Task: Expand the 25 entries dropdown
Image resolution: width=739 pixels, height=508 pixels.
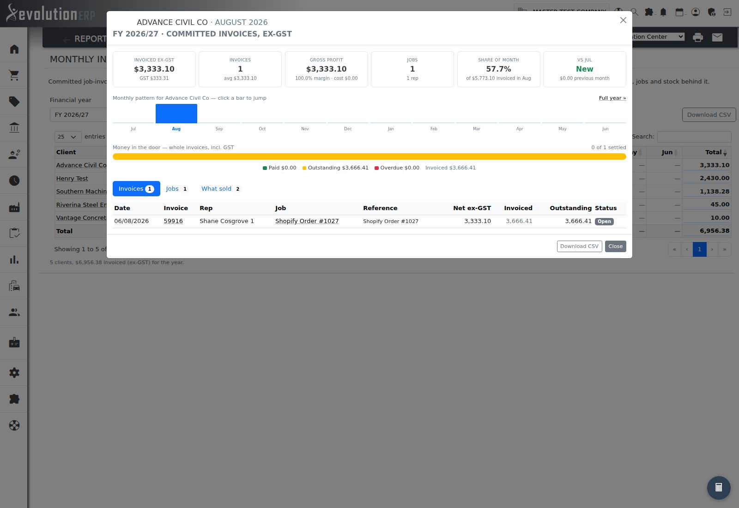Action: 68,137
